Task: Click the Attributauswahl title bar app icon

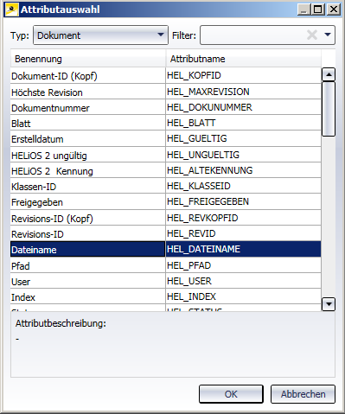Action: click(12, 10)
